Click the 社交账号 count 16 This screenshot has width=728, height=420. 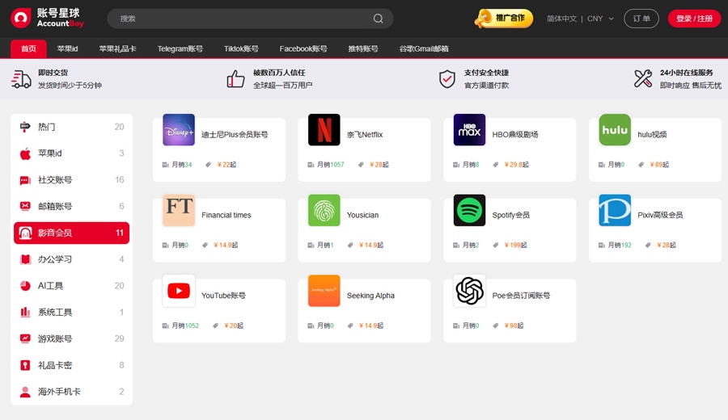coord(120,180)
